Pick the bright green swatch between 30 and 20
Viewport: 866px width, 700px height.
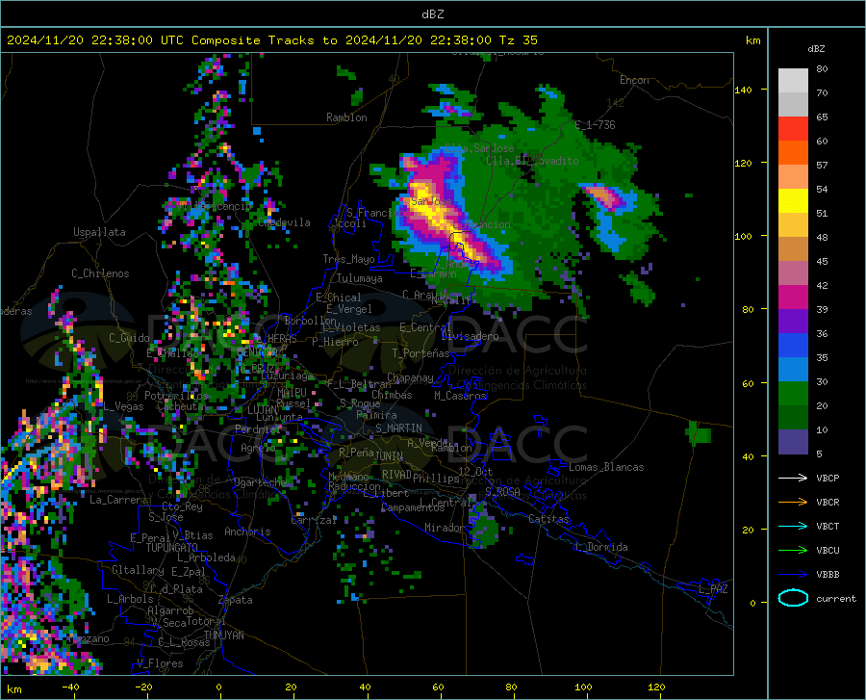(793, 394)
